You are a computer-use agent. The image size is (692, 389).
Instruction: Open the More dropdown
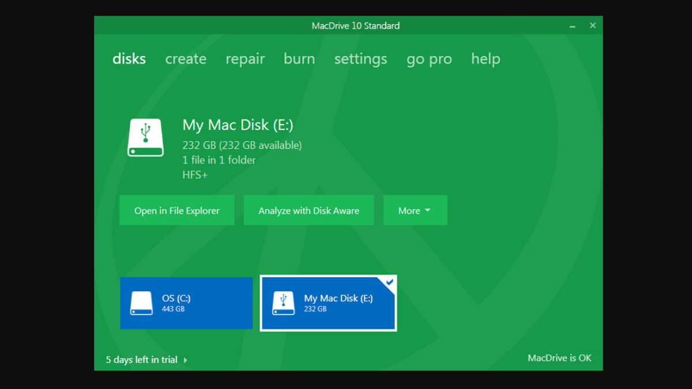click(415, 210)
